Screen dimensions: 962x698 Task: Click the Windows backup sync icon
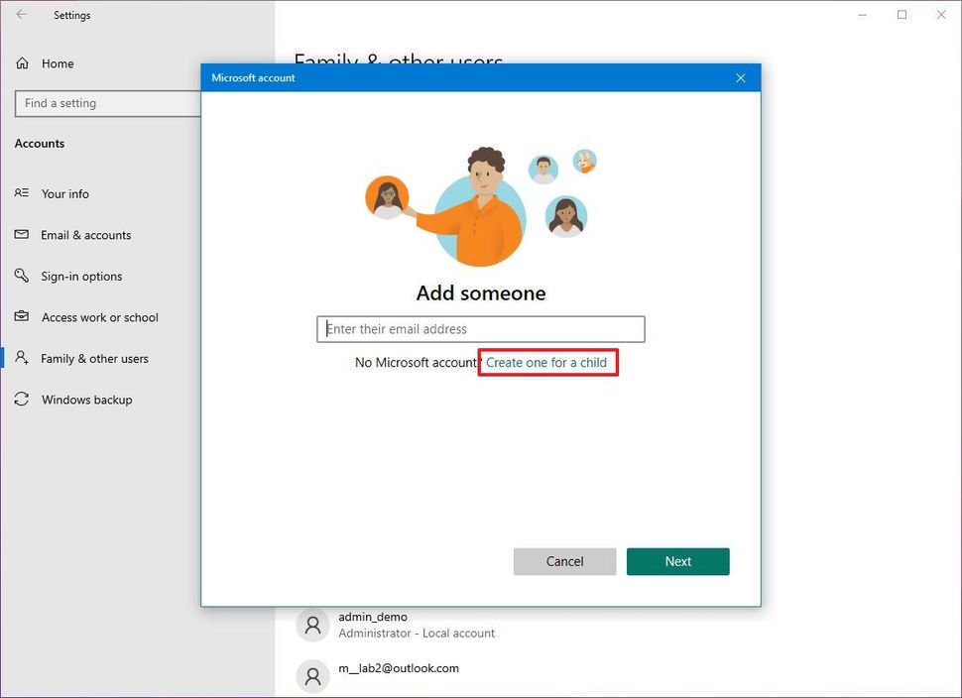[x=22, y=400]
